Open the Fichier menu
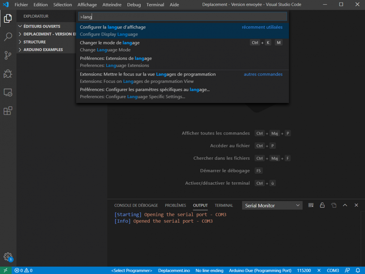Viewport: 365px width, 274px height. [21, 5]
